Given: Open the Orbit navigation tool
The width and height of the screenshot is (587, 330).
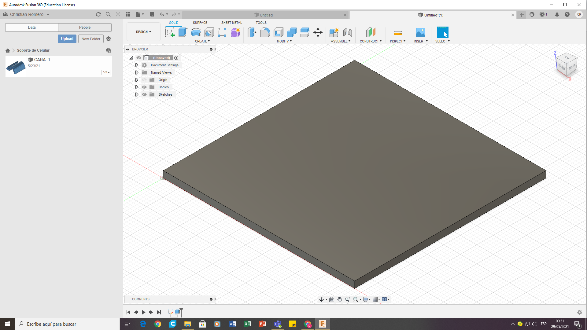Looking at the screenshot, I should tap(322, 299).
